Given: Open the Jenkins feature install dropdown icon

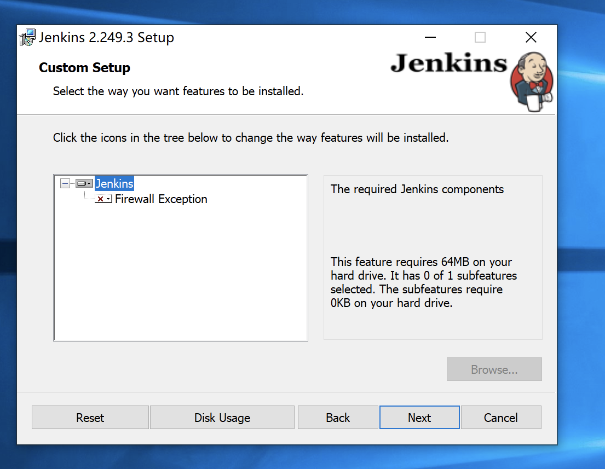Looking at the screenshot, I should click(x=84, y=183).
